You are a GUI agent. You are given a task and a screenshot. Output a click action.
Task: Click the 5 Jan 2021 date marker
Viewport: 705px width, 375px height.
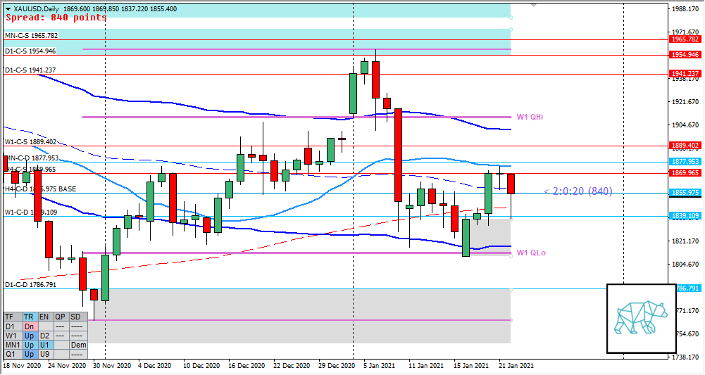(x=378, y=366)
